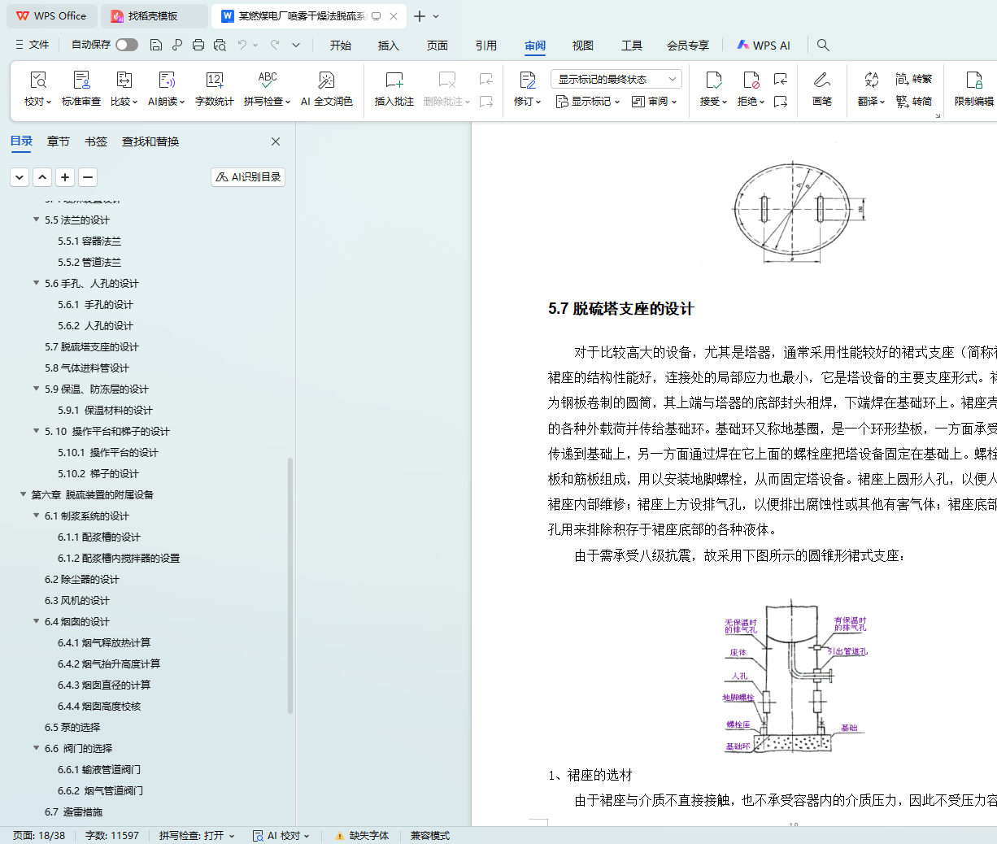Select the 画笔 pen tool
Image resolution: width=997 pixels, height=844 pixels.
click(821, 88)
